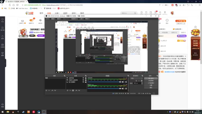Toggle visibility eye of the display capture source
202x114 pixels.
click(x=83, y=82)
